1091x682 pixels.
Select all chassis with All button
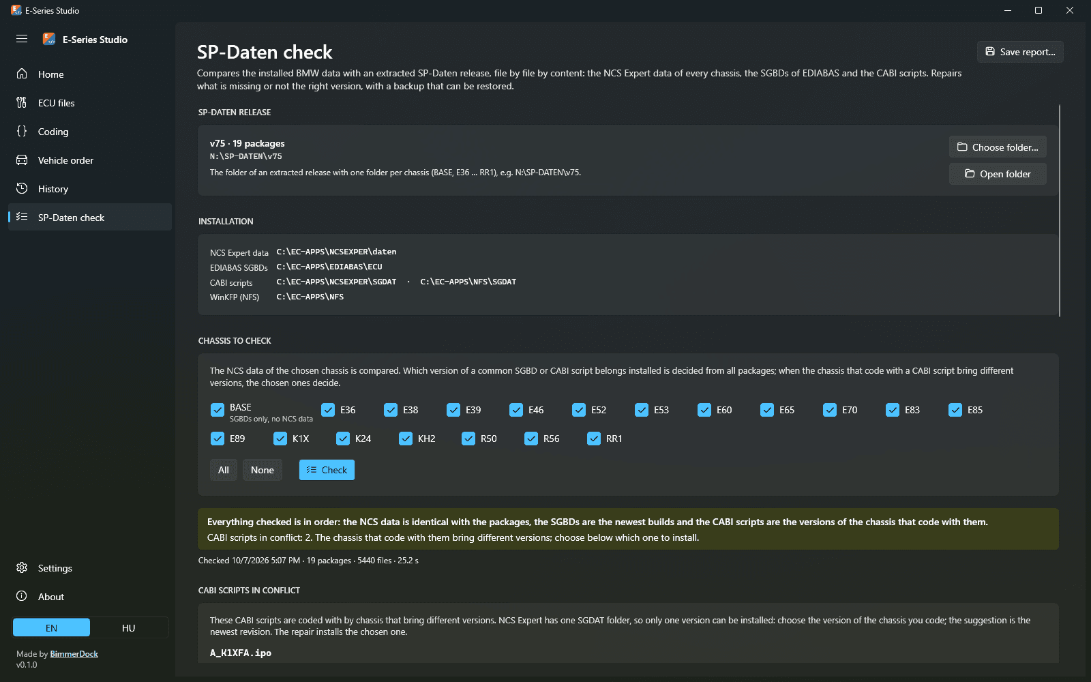click(224, 470)
